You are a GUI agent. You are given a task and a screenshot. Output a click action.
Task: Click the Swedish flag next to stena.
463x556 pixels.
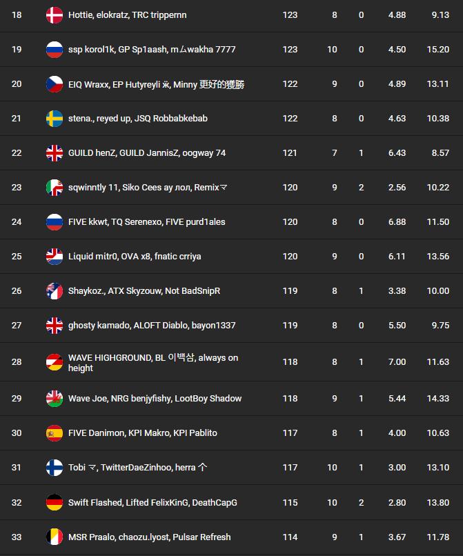pyautogui.click(x=54, y=118)
